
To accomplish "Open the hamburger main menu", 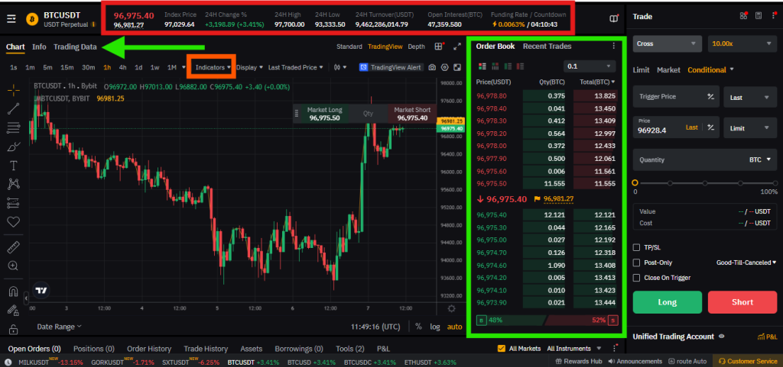I will tap(11, 19).
